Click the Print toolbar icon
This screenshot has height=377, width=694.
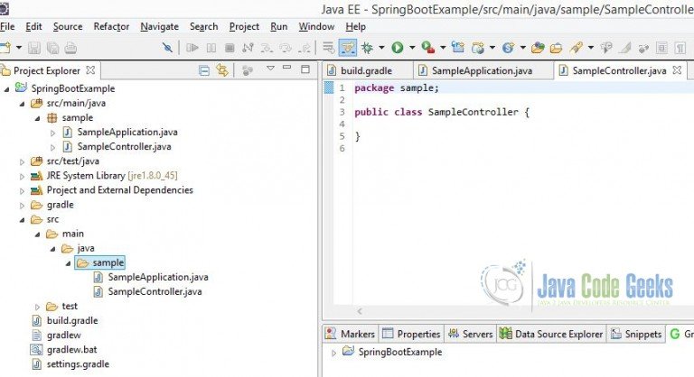(70, 48)
